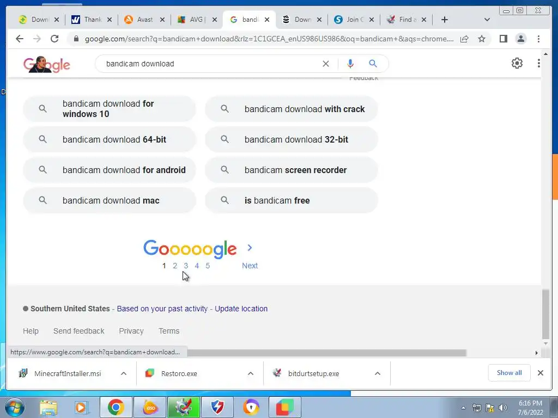
Task: Switch to the Find tab
Action: coord(405,20)
